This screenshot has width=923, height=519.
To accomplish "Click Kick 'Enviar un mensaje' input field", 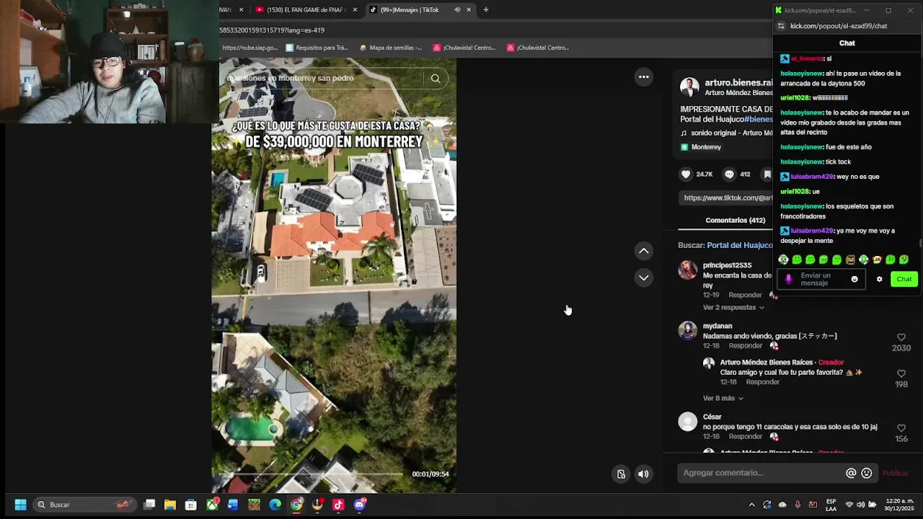I will [x=821, y=279].
